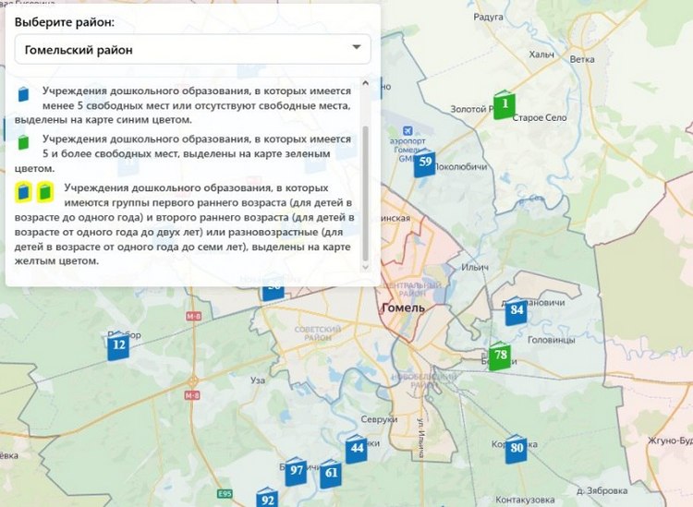The height and width of the screenshot is (507, 693).
Task: Click the E95 road sign on map
Action: pos(225,494)
